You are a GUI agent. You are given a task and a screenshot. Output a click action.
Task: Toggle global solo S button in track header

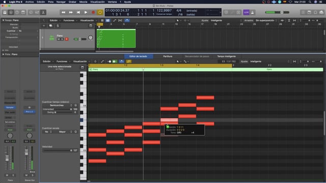58,26
